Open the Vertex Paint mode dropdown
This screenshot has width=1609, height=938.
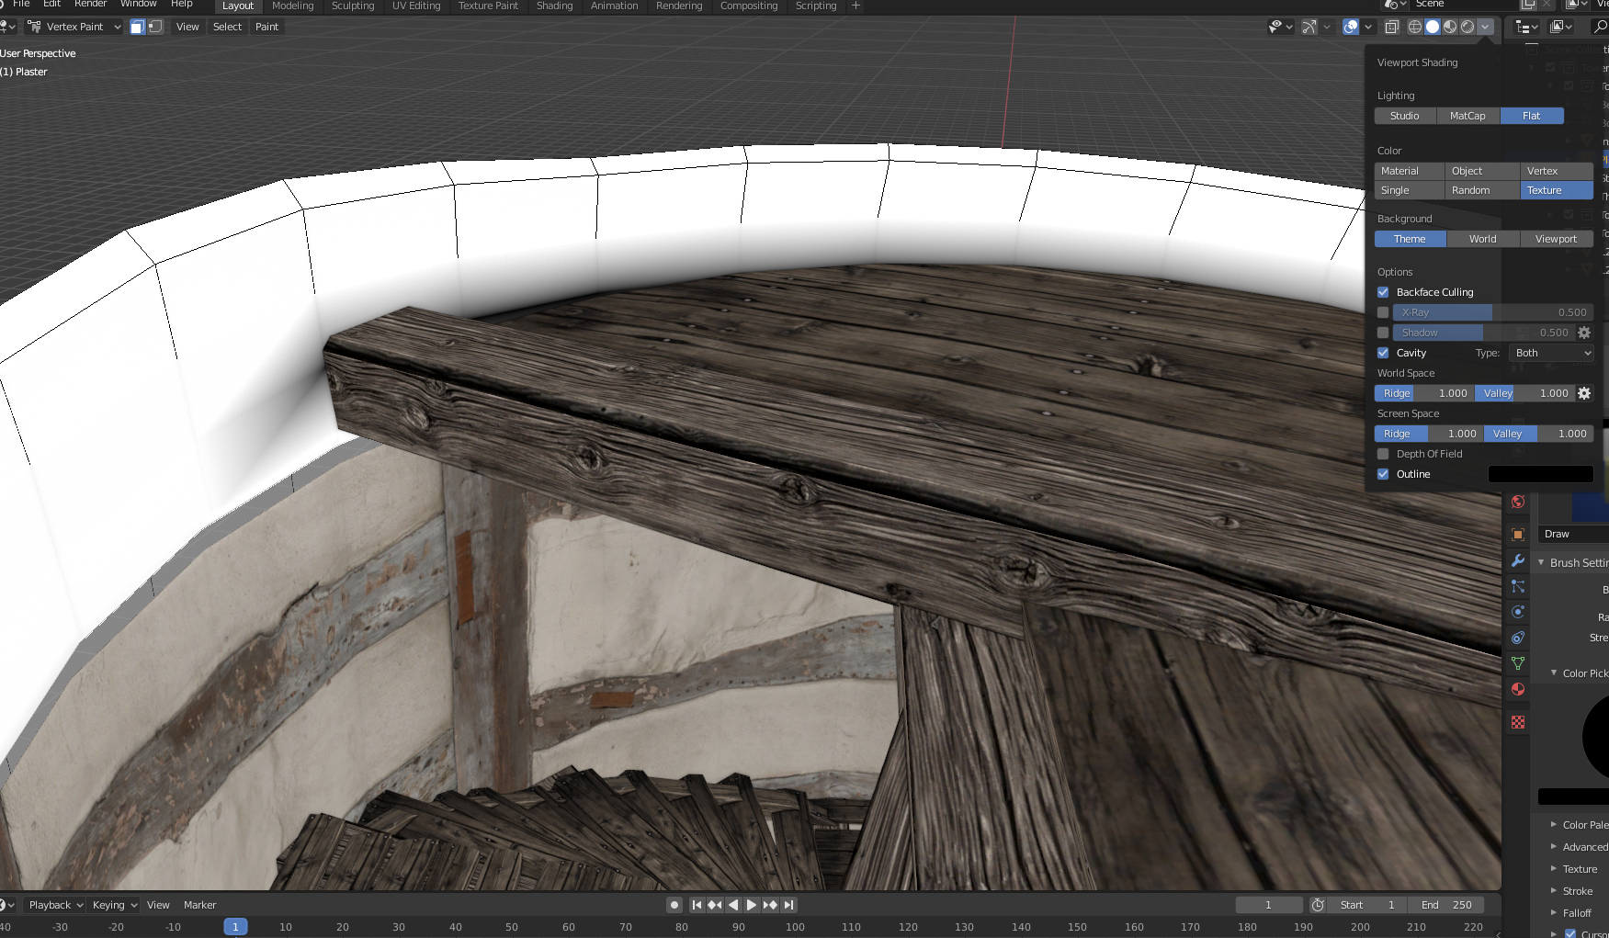[x=74, y=27]
